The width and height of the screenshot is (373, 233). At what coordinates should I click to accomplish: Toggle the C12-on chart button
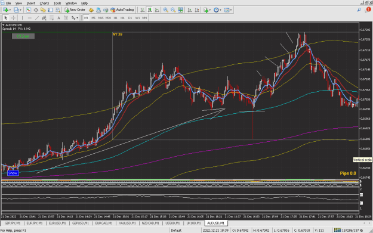tap(23, 36)
